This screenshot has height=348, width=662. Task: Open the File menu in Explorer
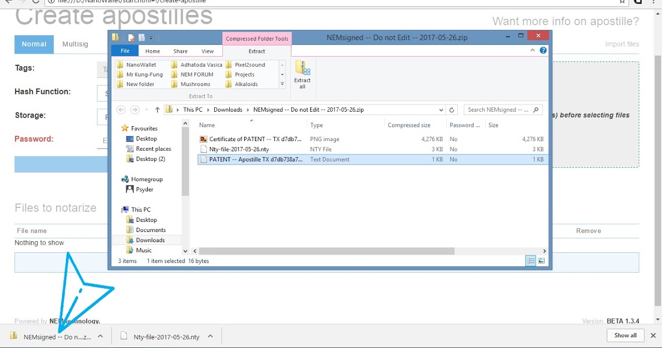pos(125,51)
